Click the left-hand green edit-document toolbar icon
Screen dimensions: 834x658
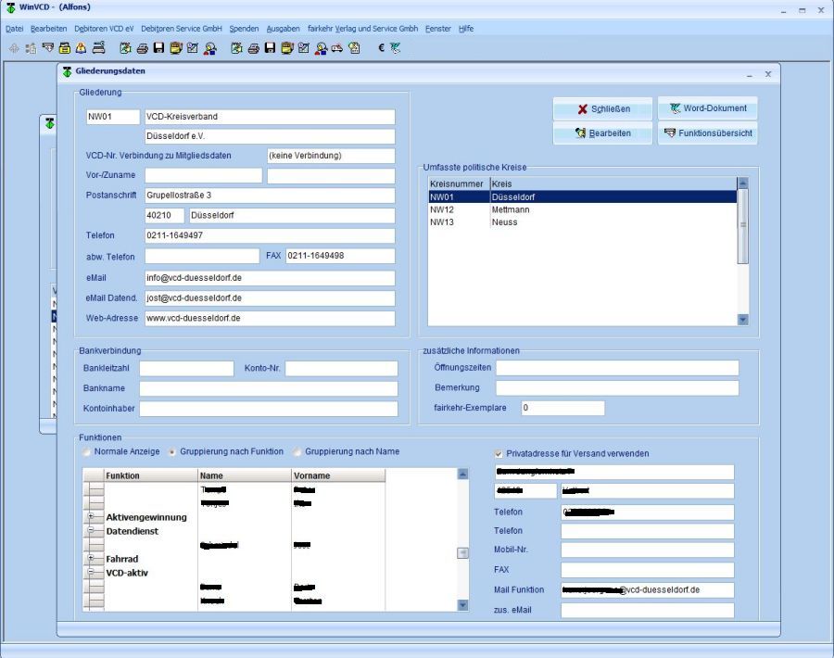coord(125,48)
